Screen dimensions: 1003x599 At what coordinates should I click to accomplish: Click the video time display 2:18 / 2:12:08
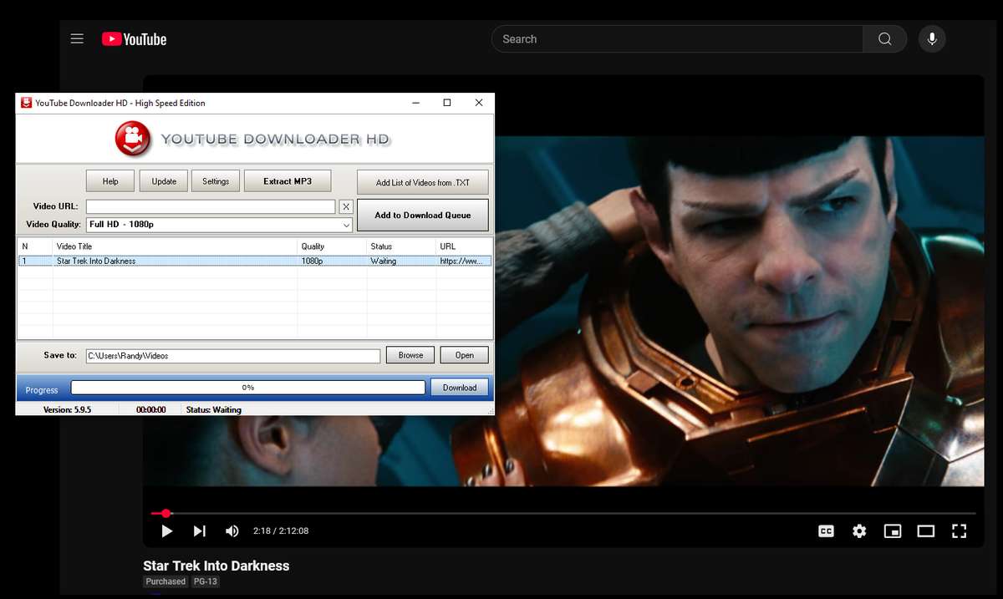pos(281,531)
